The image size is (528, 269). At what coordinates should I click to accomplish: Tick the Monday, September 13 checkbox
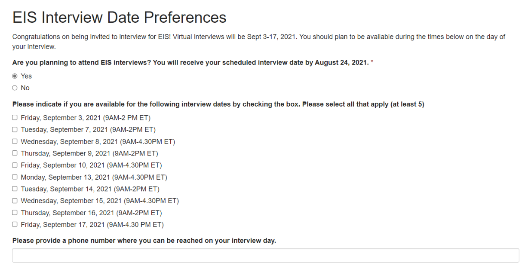pyautogui.click(x=15, y=177)
